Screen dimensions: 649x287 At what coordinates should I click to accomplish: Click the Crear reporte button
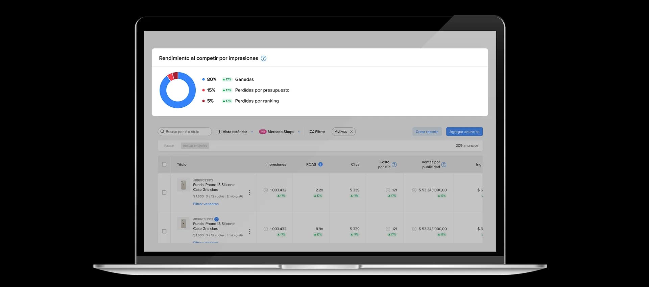pos(427,132)
